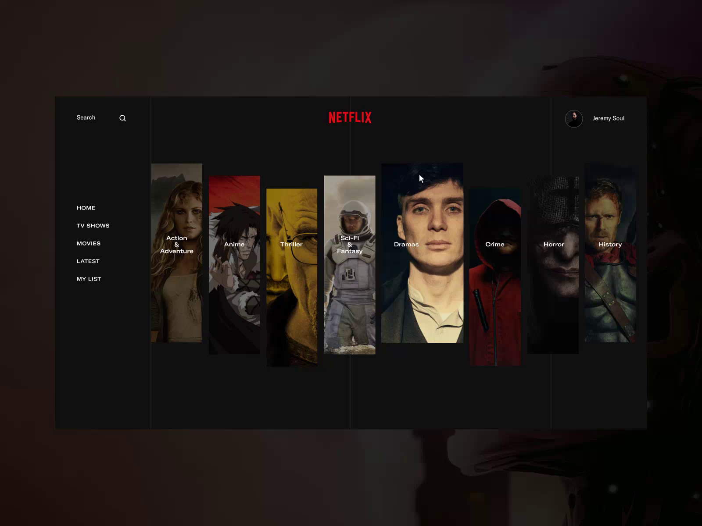702x526 pixels.
Task: Open the History genre card
Action: point(610,253)
